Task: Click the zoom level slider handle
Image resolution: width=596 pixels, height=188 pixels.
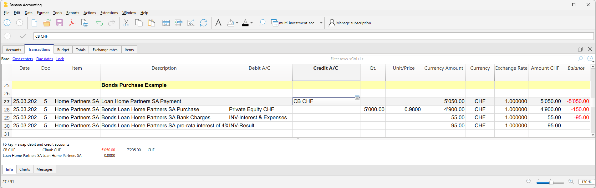Action: (x=551, y=183)
